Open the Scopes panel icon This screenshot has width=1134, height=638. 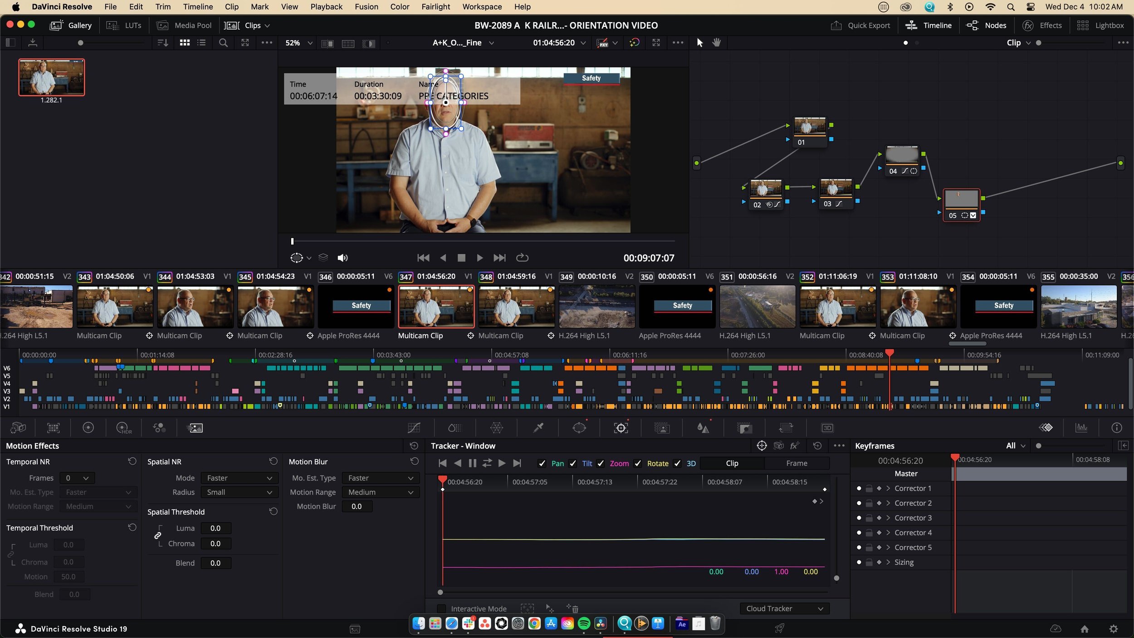1081,428
